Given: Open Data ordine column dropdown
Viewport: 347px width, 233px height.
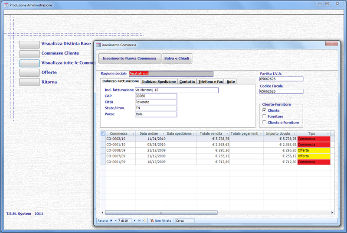Looking at the screenshot, I should click(164, 134).
